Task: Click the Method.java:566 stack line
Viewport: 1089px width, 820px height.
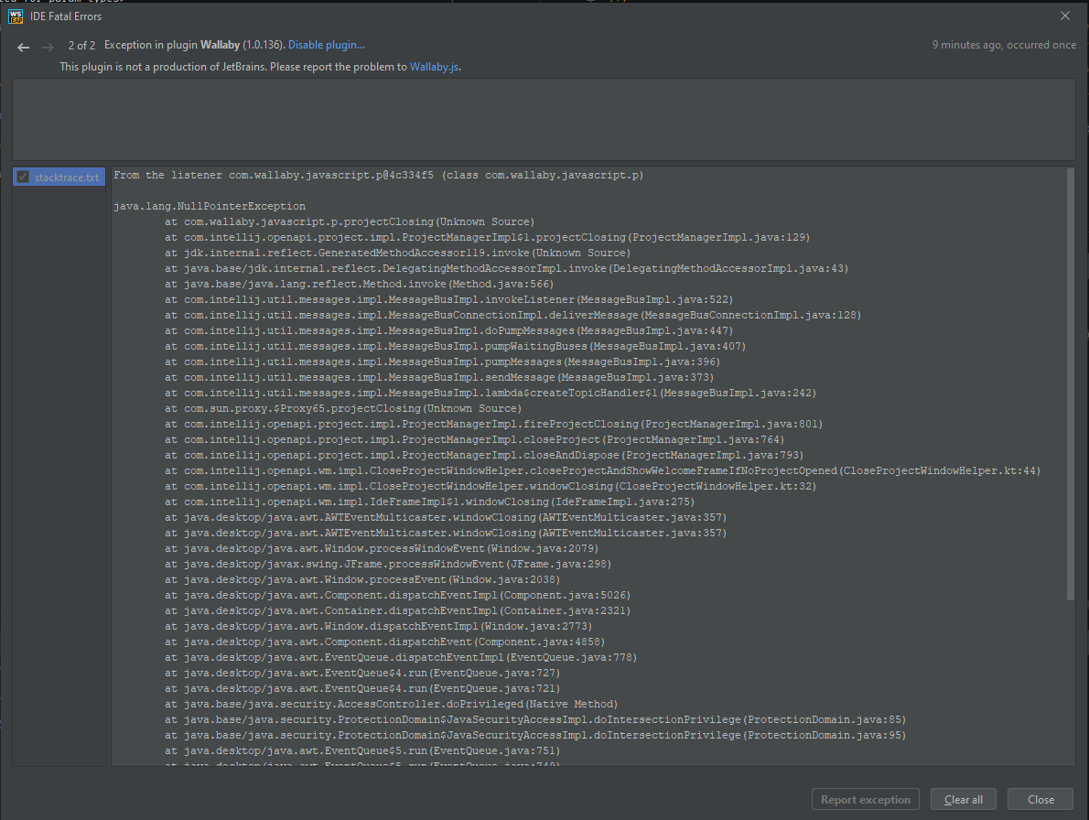Action: click(359, 284)
